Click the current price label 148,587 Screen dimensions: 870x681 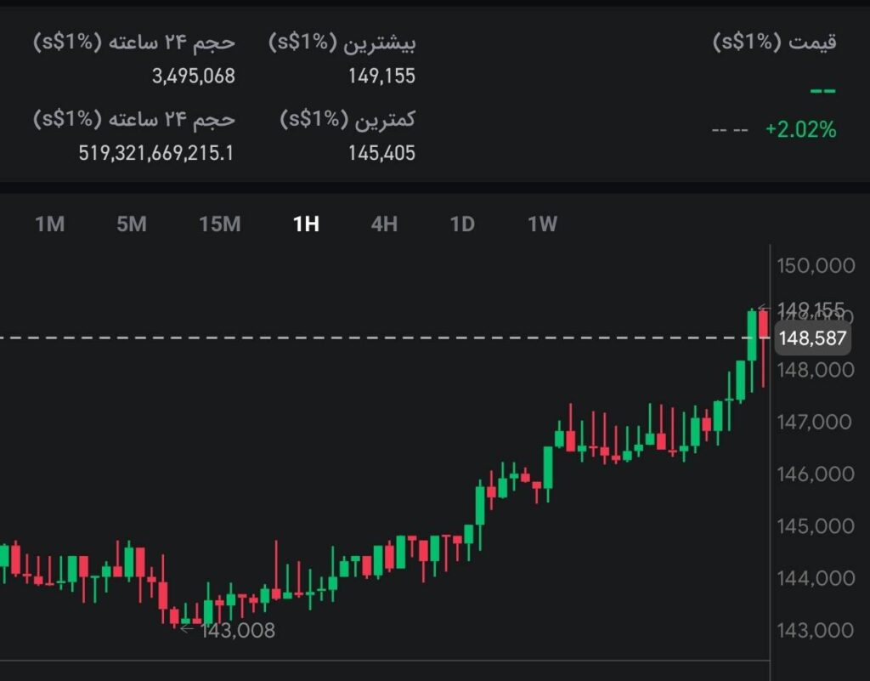pyautogui.click(x=811, y=338)
